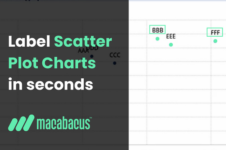226x150 pixels.
Task: Click the overlapping DDD data label
Action: coord(92,48)
